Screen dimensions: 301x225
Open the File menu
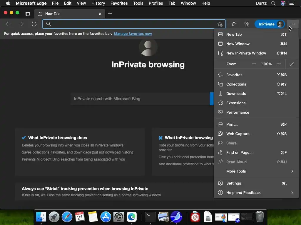(x=55, y=3)
